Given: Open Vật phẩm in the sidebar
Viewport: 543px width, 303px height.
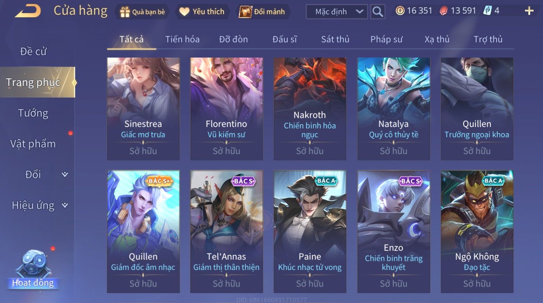Looking at the screenshot, I should [x=33, y=144].
